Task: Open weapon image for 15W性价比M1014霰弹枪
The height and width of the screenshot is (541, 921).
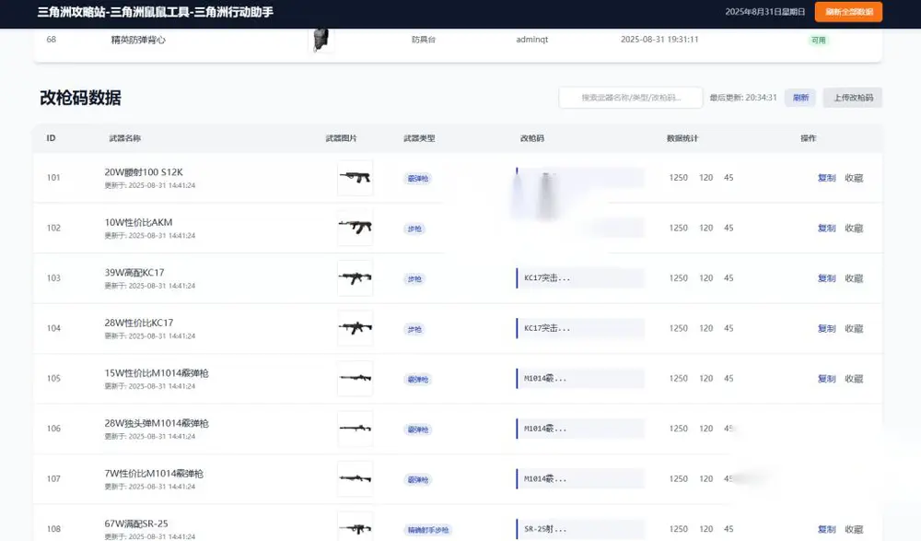Action: [355, 378]
